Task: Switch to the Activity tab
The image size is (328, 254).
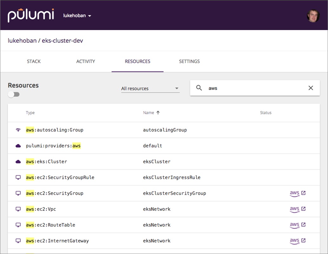Action: (86, 61)
